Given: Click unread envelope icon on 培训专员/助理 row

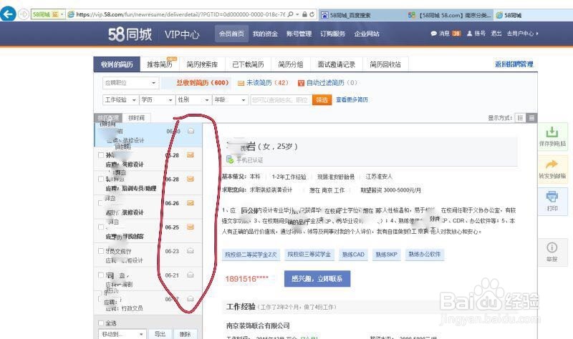Looking at the screenshot, I should (190, 179).
